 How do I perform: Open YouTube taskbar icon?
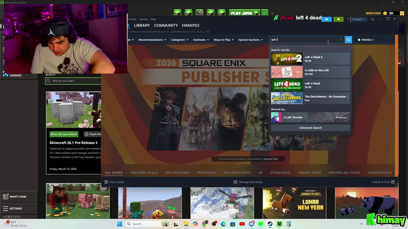pyautogui.click(x=242, y=224)
